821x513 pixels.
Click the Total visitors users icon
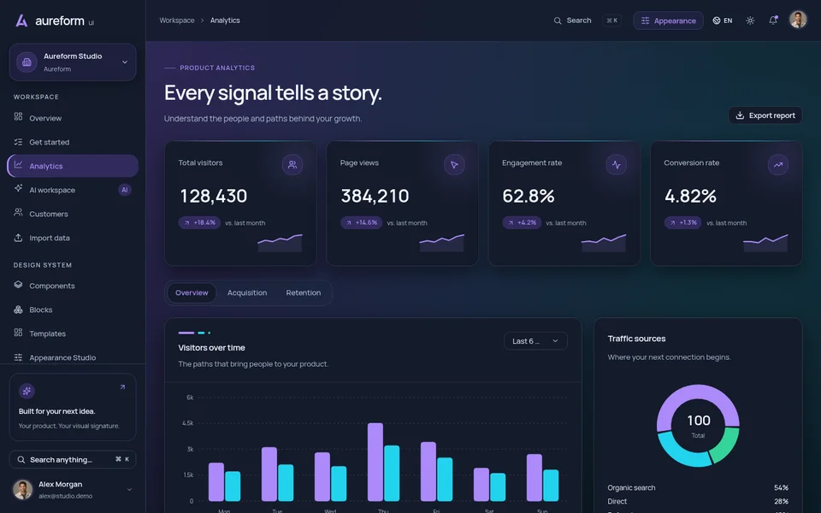[x=292, y=164]
